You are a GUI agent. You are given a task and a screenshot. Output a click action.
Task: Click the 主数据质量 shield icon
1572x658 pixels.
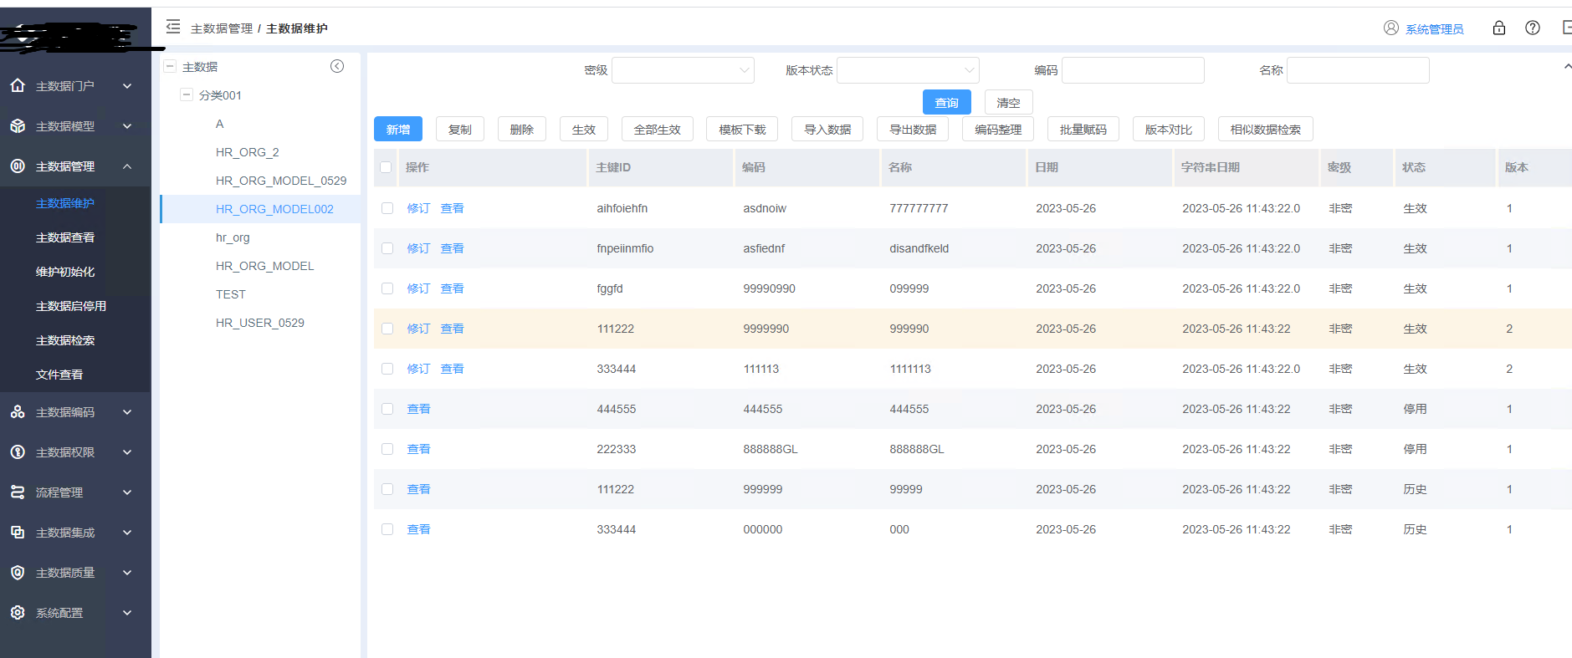pos(18,572)
